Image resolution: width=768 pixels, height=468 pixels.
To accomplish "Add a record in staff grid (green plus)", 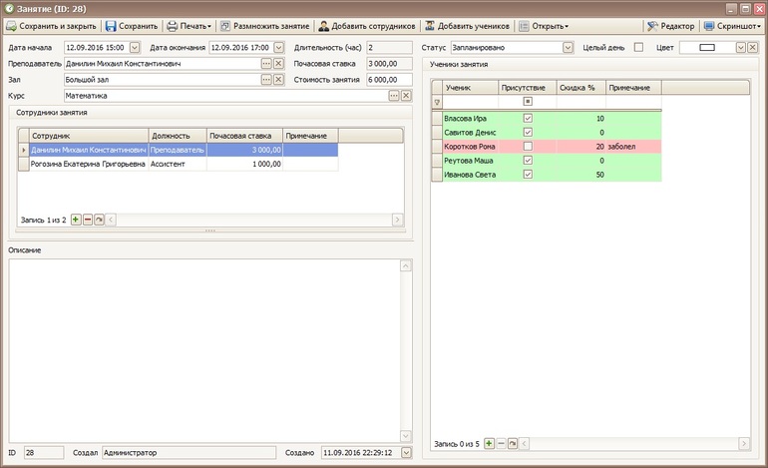I will 76,220.
